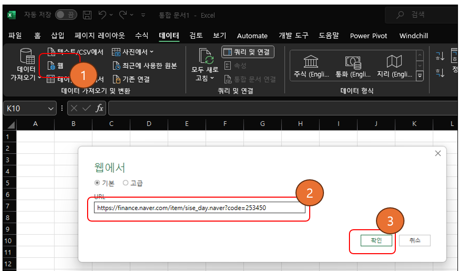Viewport: 460px width, 271px height.
Task: Click the Name Box showing K10
Action: coord(25,109)
